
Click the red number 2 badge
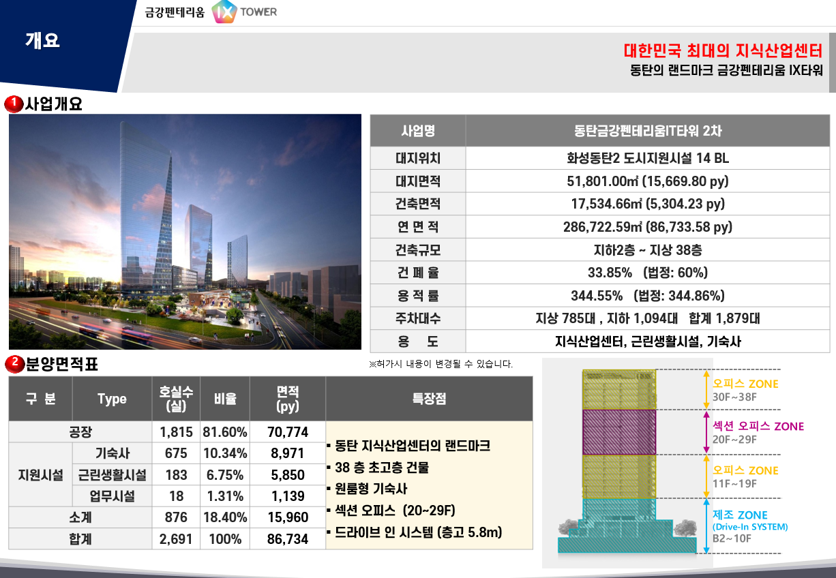pyautogui.click(x=13, y=365)
